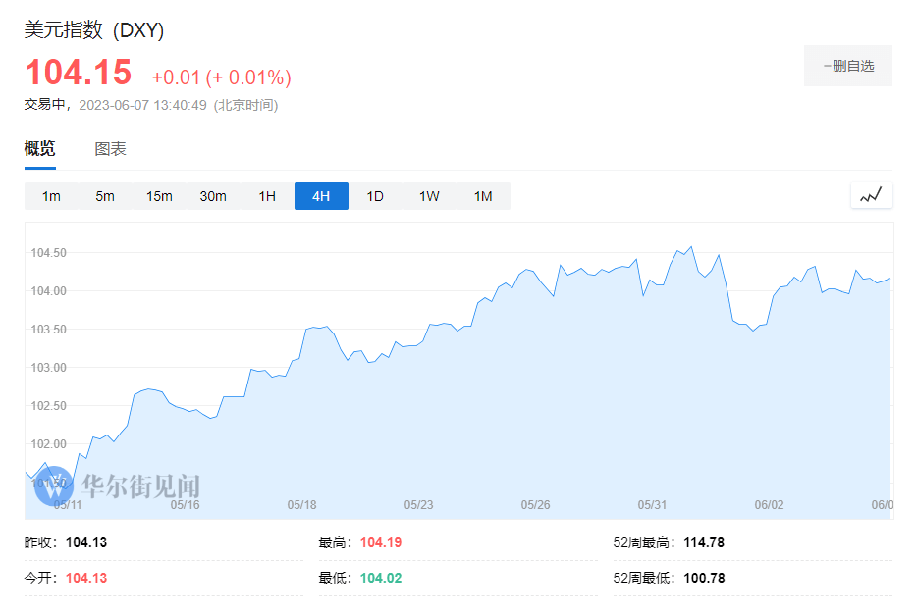Select the 1m time interval
Screen dimensions: 915x614
[51, 196]
